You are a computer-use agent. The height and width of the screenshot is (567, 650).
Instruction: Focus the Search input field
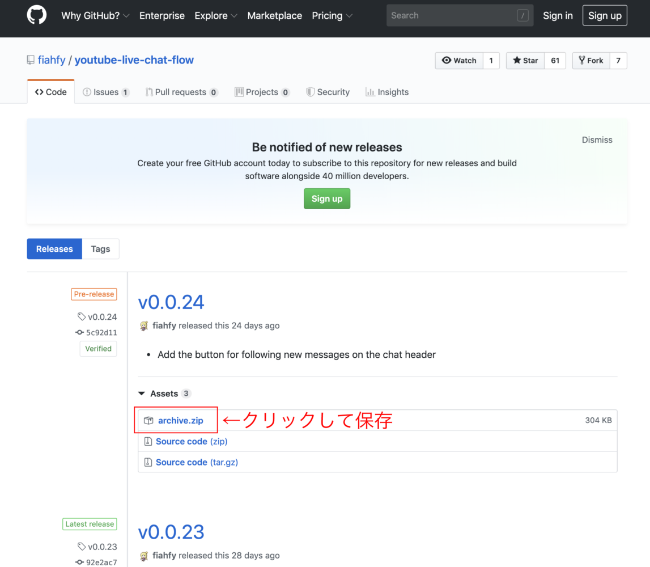tap(460, 16)
